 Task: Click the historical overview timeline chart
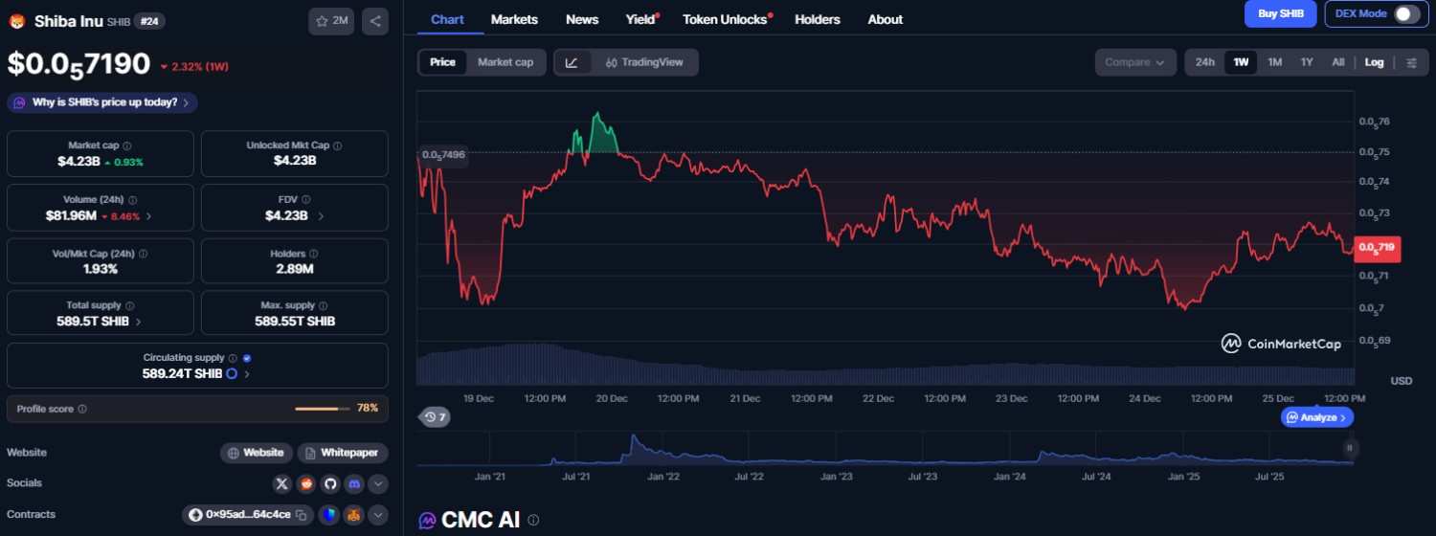click(x=886, y=448)
